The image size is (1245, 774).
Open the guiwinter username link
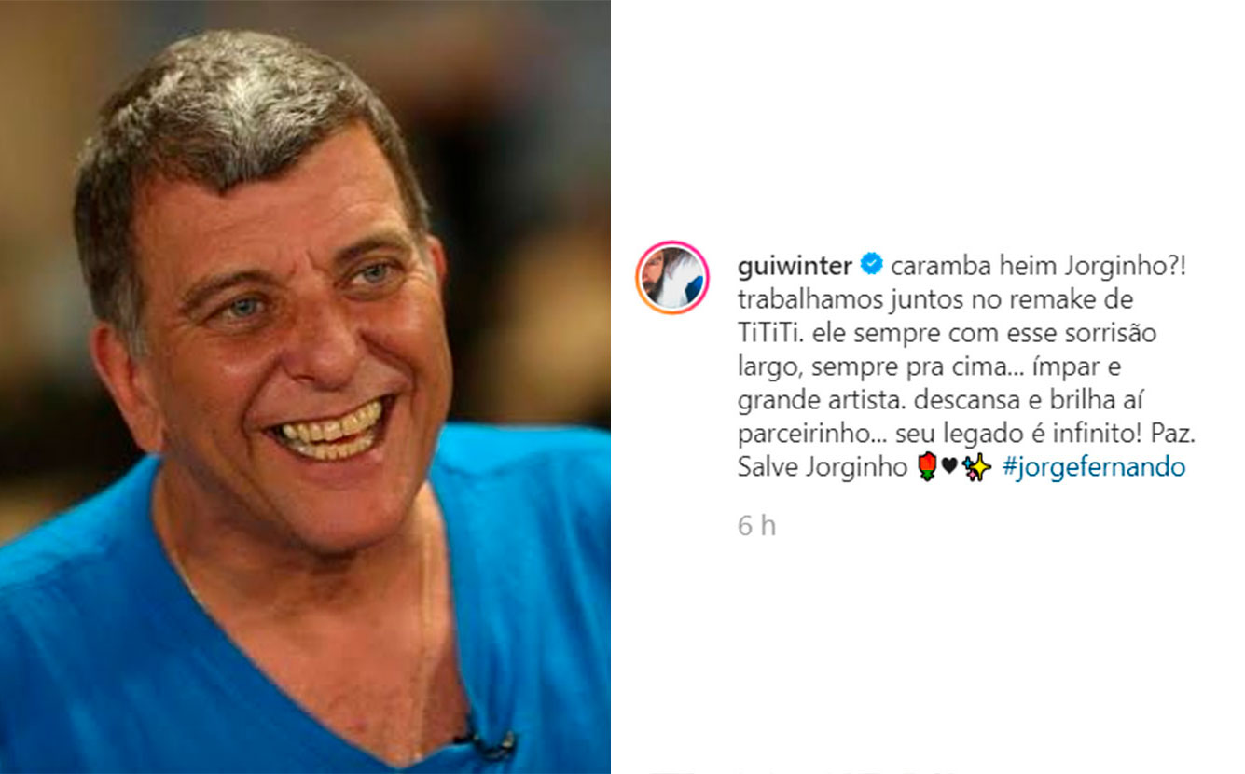point(795,266)
